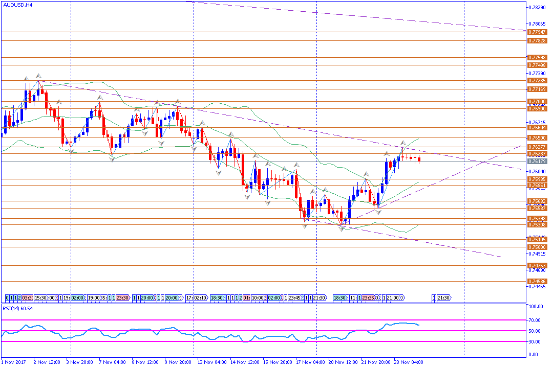Select the 23:45 news event marker
This screenshot has width=553, height=368.
tap(294, 298)
